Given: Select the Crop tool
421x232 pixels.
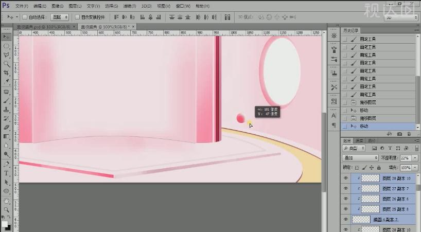Looking at the screenshot, I should tap(6, 73).
